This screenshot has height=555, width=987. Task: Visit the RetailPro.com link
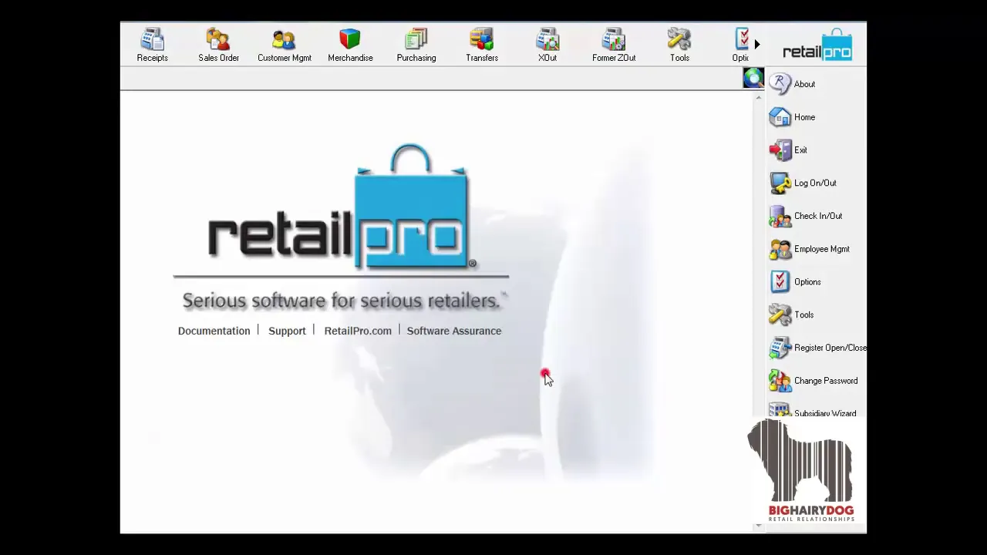point(358,331)
